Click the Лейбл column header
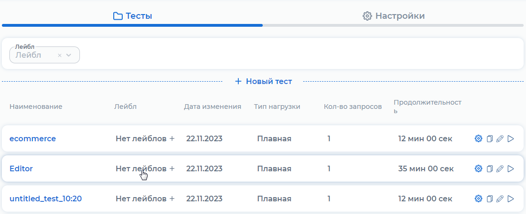This screenshot has height=214, width=526. tap(126, 107)
